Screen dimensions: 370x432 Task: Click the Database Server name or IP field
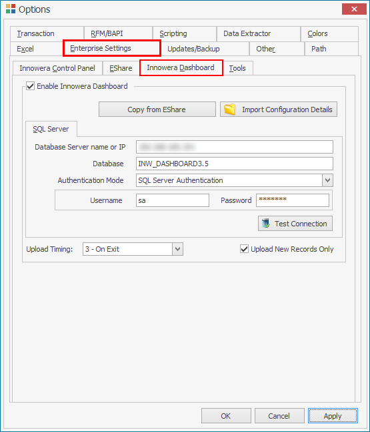click(x=235, y=147)
